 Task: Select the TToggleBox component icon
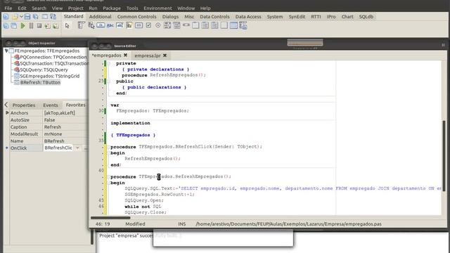tap(139, 25)
